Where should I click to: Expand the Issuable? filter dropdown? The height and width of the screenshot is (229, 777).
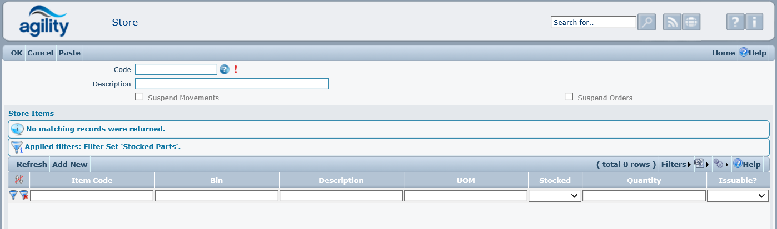pos(738,196)
